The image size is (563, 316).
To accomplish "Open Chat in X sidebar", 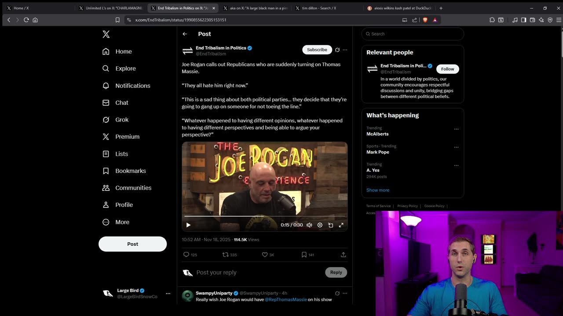I will (x=115, y=103).
